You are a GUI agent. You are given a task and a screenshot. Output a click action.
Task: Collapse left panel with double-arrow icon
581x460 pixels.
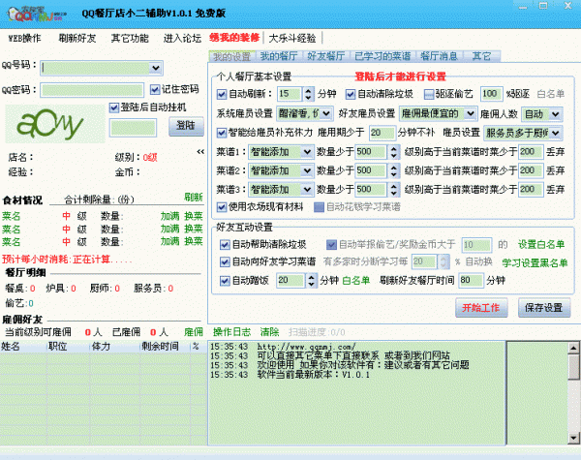click(x=200, y=152)
